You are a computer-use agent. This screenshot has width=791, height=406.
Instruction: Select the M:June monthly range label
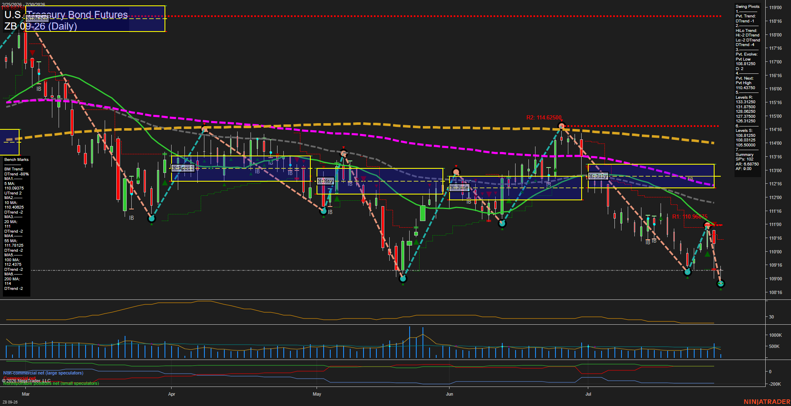459,187
